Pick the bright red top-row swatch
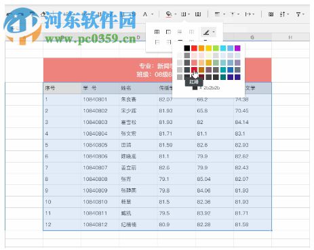The width and height of the screenshot is (314, 250). (194, 48)
